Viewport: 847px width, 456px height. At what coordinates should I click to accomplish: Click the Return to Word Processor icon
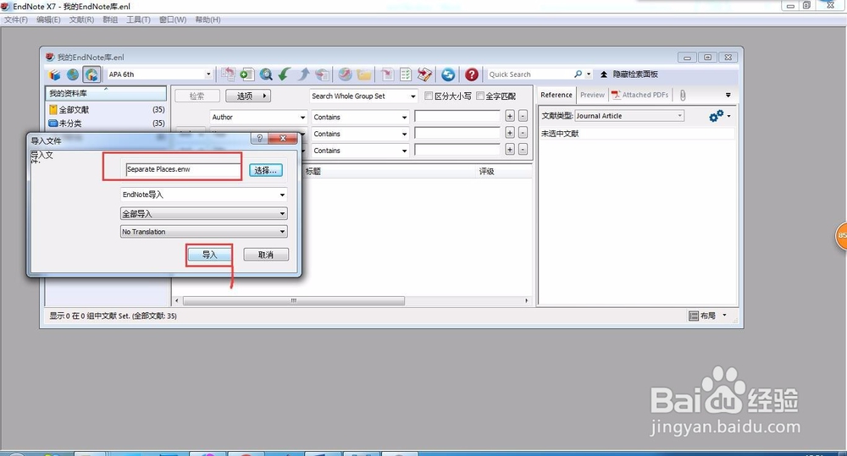pos(425,74)
